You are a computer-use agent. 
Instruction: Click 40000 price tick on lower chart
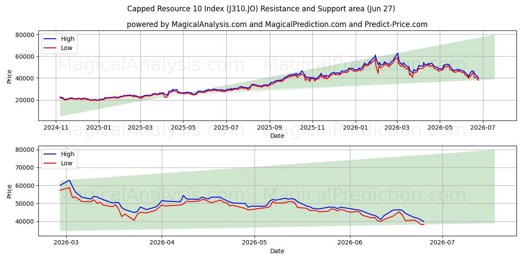click(26, 221)
